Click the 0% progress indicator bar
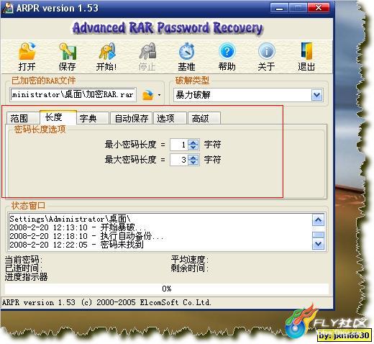Image resolution: width=374 pixels, height=344 pixels. (x=167, y=289)
